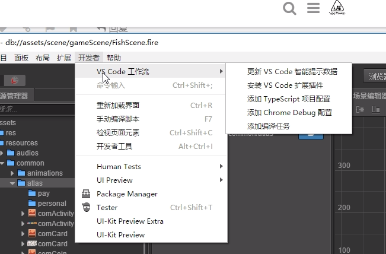Screen dimensions: 386x254
Task: Expand the audios folder
Action: (2, 153)
